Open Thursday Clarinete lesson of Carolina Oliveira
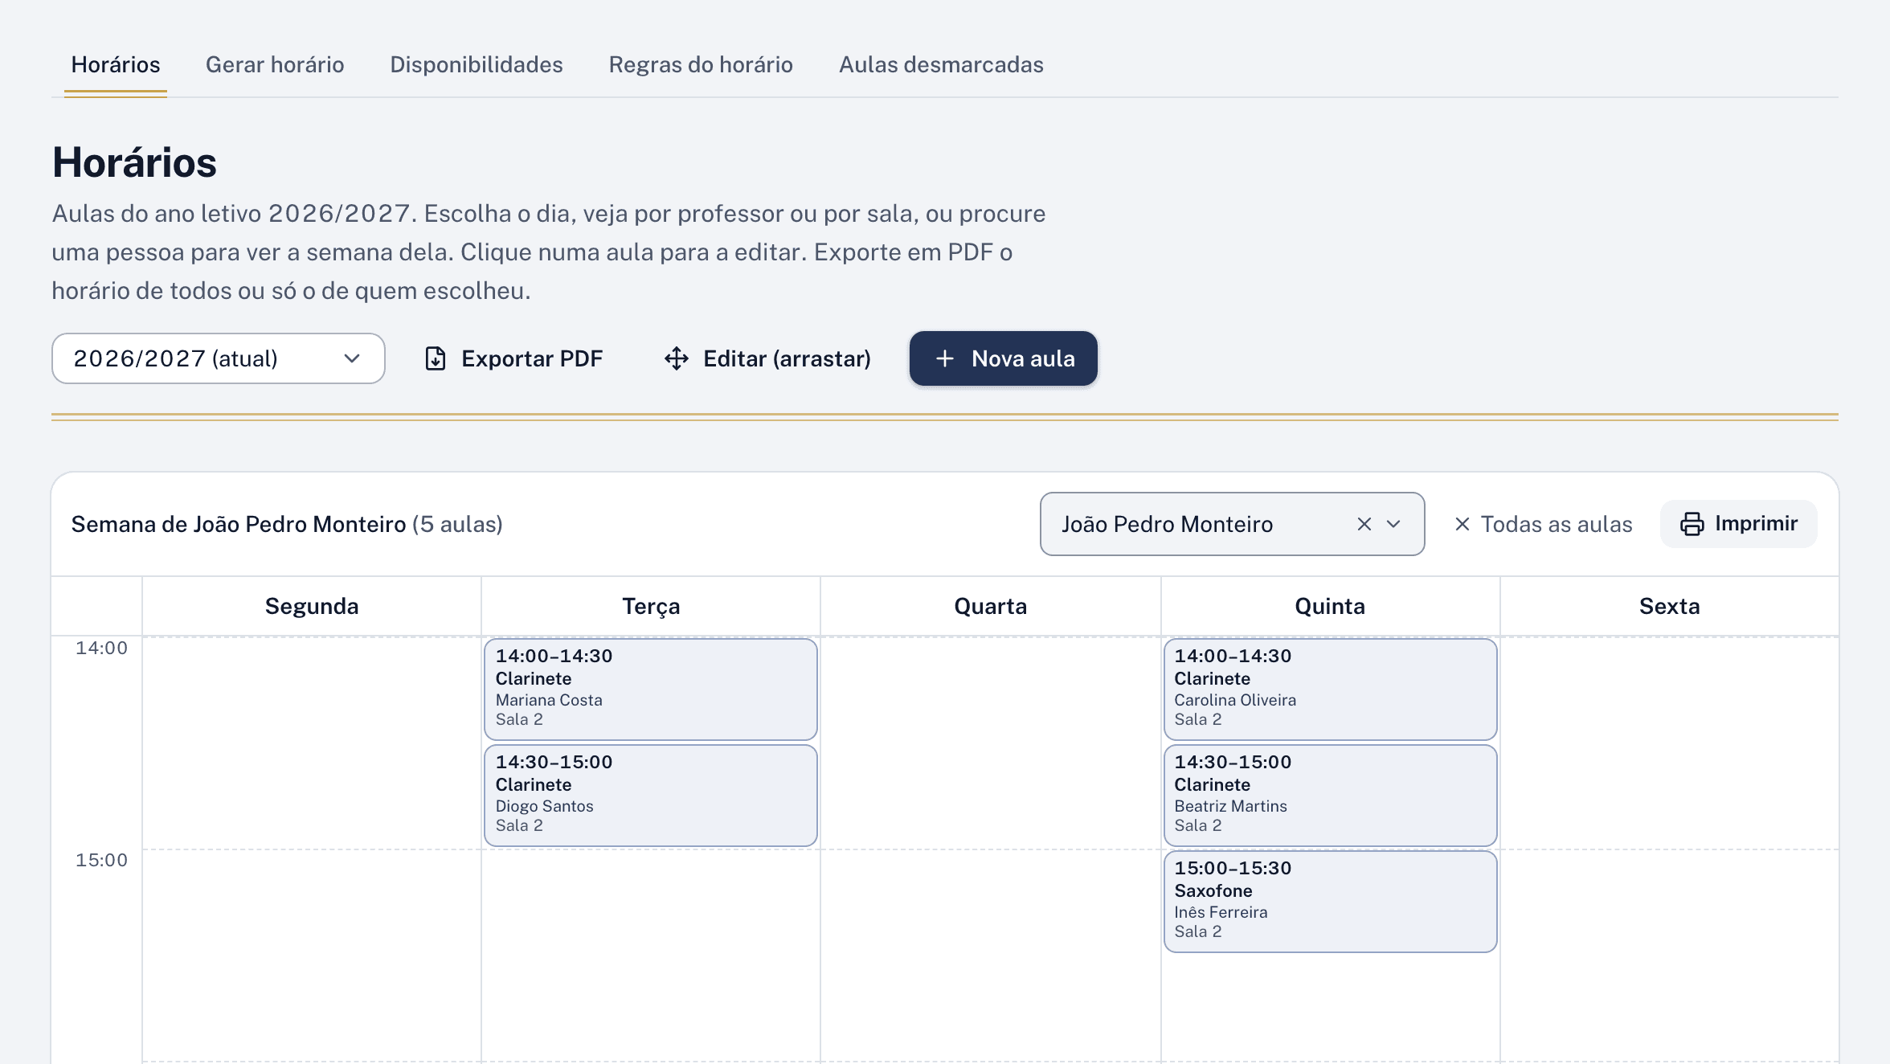 click(1331, 690)
